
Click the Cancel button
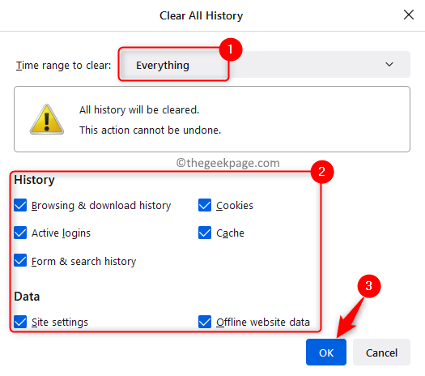[381, 352]
